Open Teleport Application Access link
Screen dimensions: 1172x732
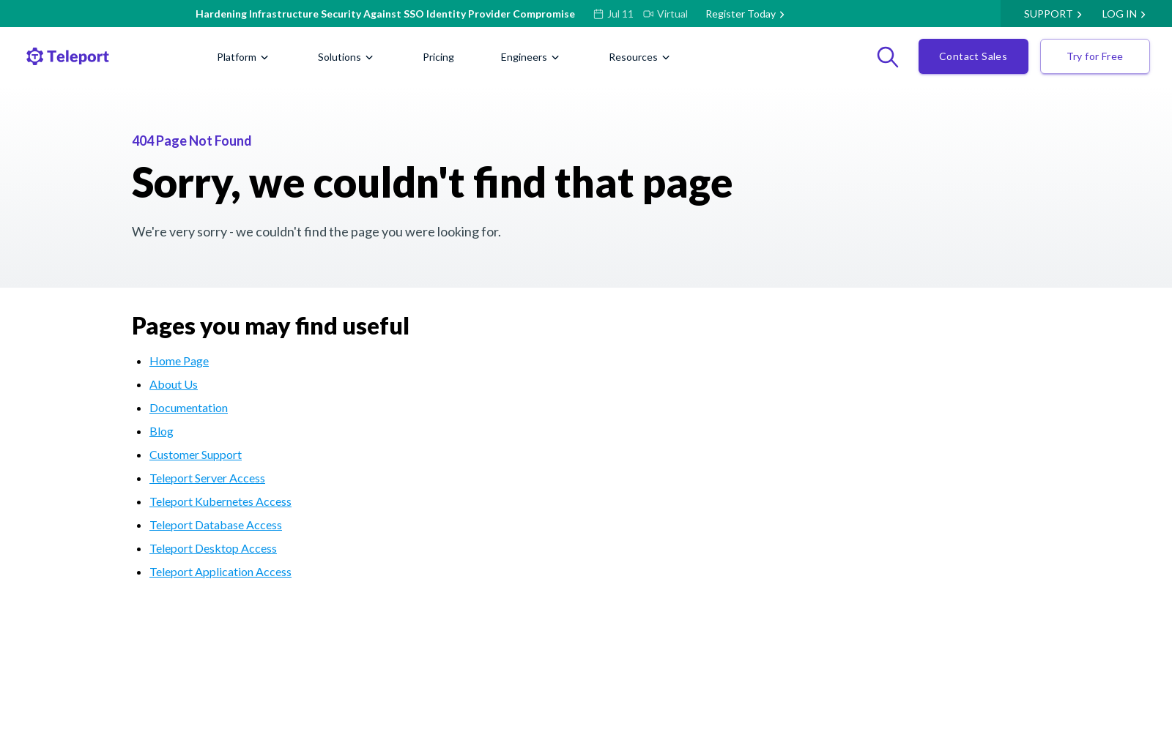tap(220, 572)
